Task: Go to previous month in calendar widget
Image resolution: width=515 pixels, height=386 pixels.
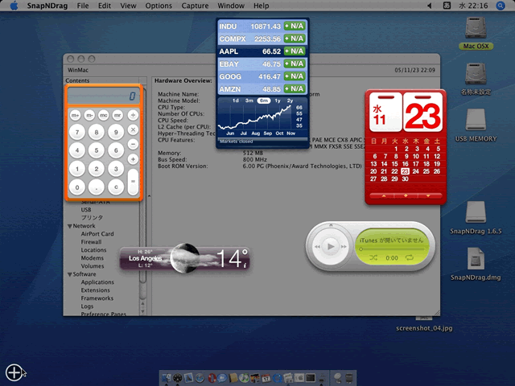Action: click(384, 195)
